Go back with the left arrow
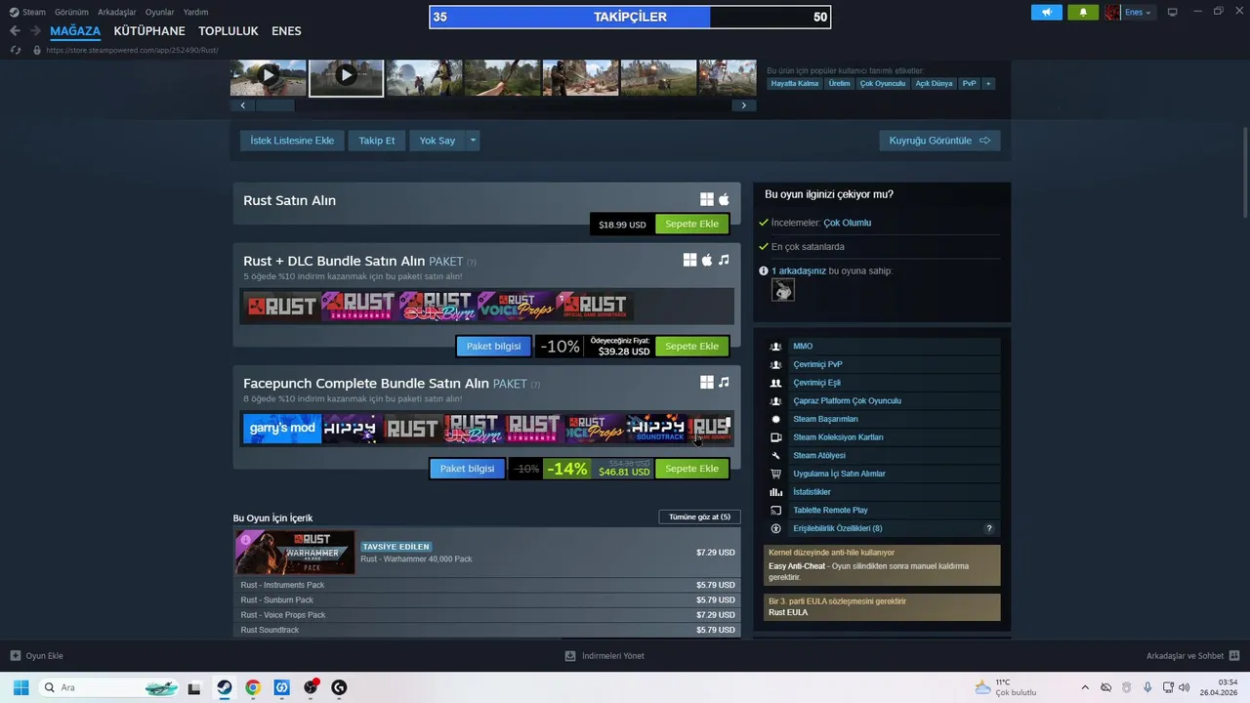Screen dimensions: 1250x703 (x=15, y=31)
